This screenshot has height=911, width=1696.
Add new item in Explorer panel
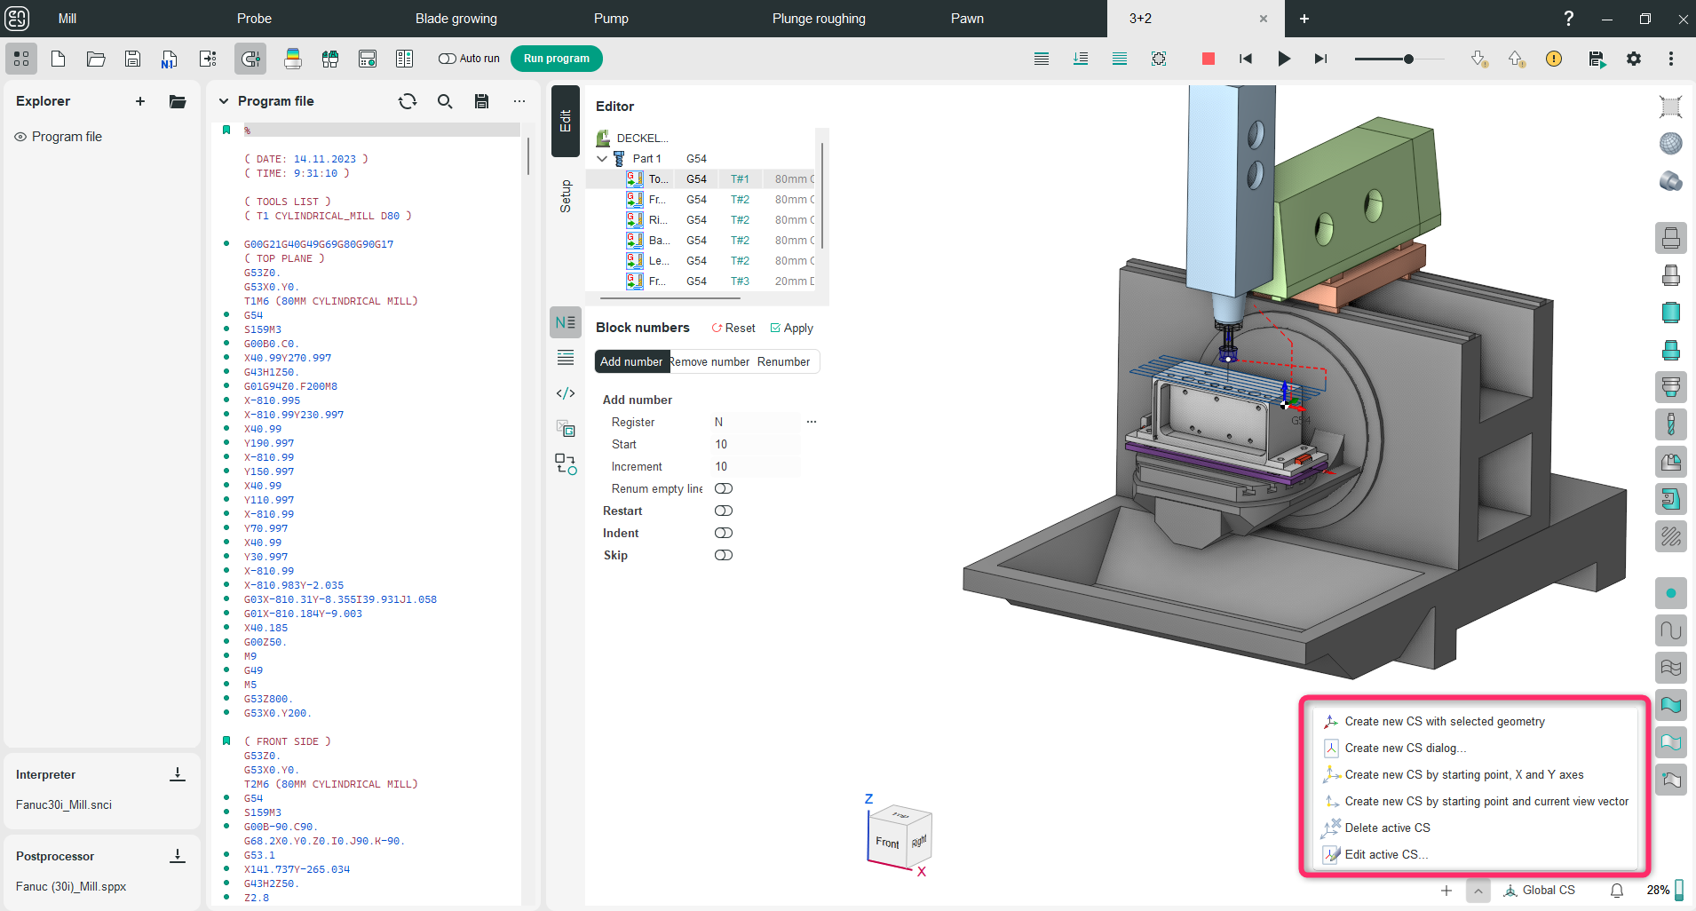[140, 101]
